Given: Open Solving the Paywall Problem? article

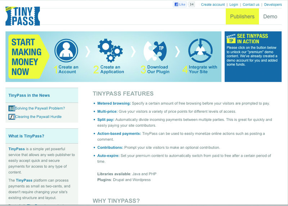Looking at the screenshot, I should (40, 108).
